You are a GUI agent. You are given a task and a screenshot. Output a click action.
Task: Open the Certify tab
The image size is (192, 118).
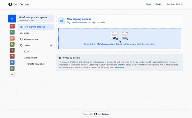coord(159,4)
